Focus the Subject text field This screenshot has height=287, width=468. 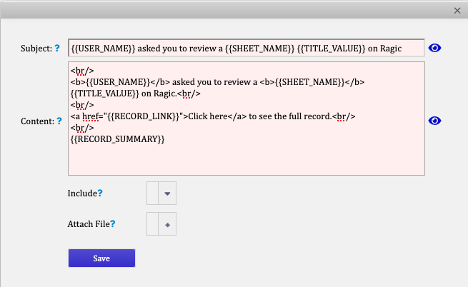[247, 48]
